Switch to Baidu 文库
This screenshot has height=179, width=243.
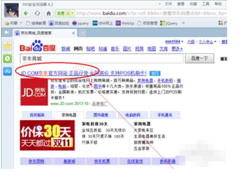click(x=164, y=49)
